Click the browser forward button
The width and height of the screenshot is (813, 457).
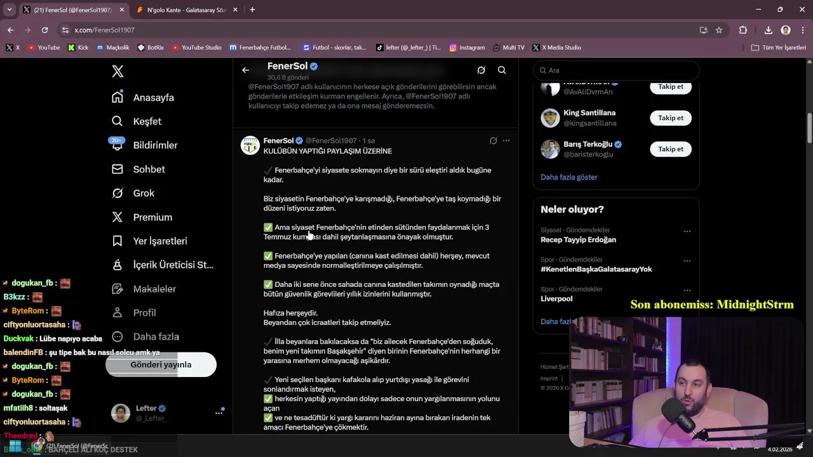pos(27,30)
